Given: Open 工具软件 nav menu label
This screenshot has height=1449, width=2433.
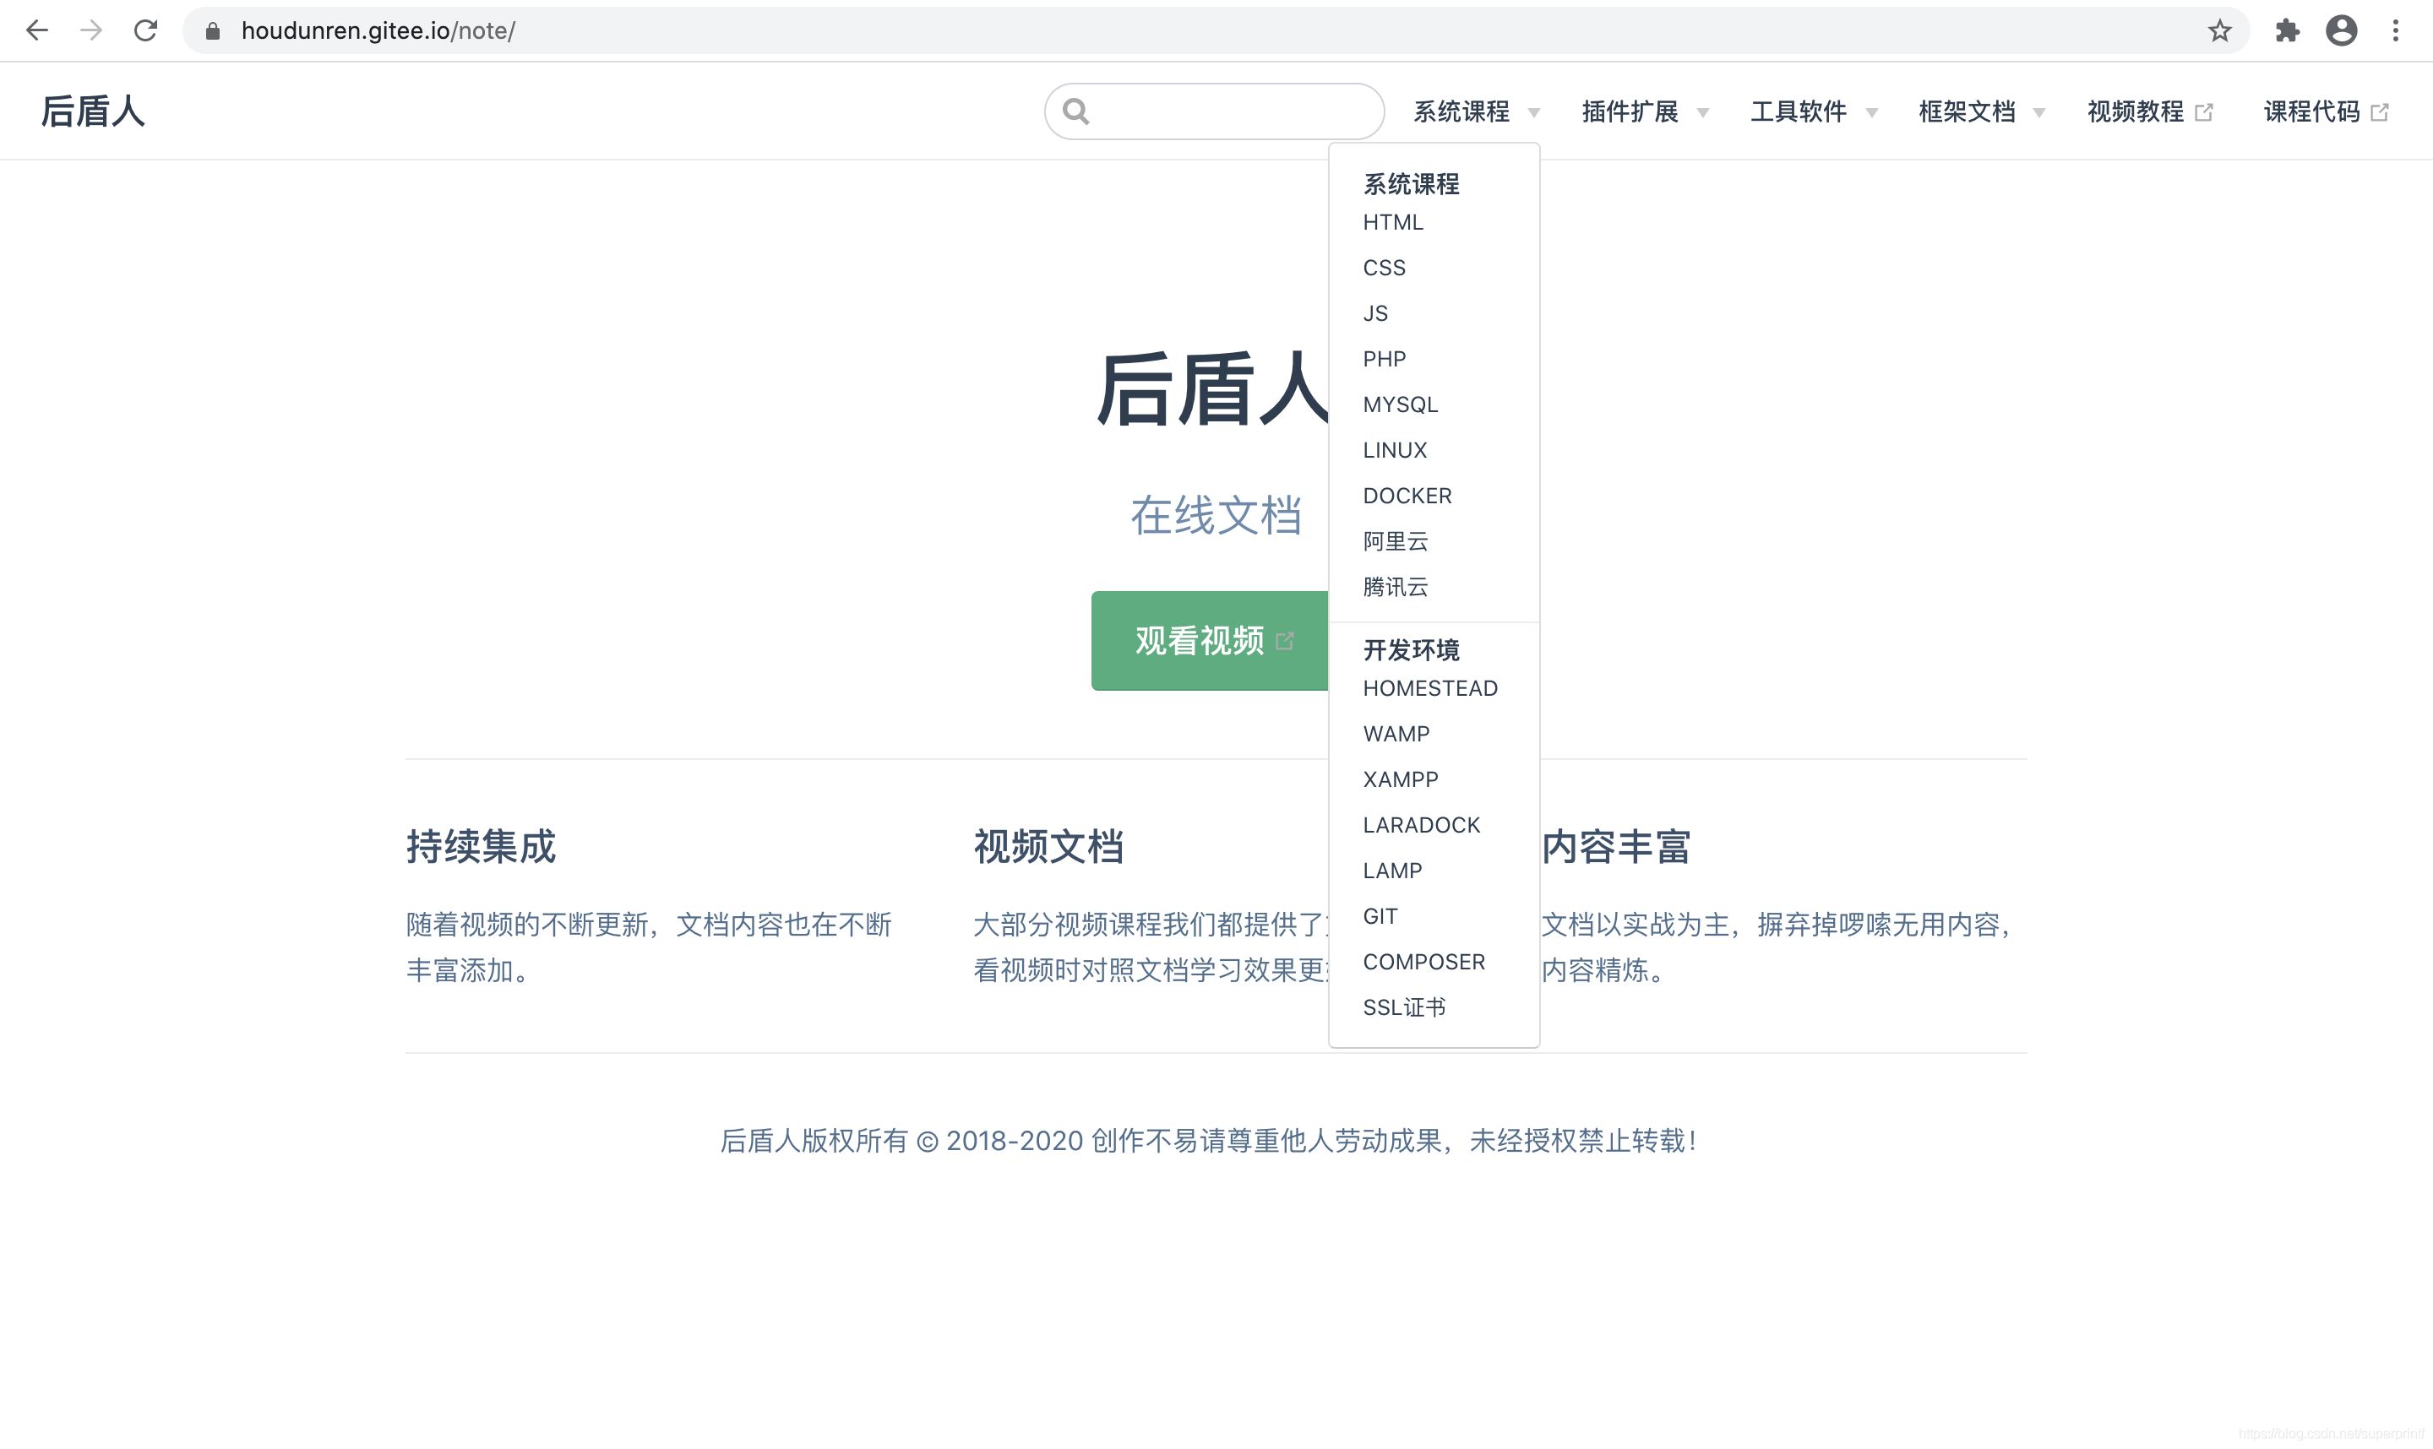Looking at the screenshot, I should pos(1798,112).
